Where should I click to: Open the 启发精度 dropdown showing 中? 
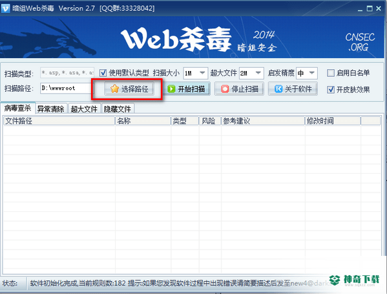click(307, 73)
